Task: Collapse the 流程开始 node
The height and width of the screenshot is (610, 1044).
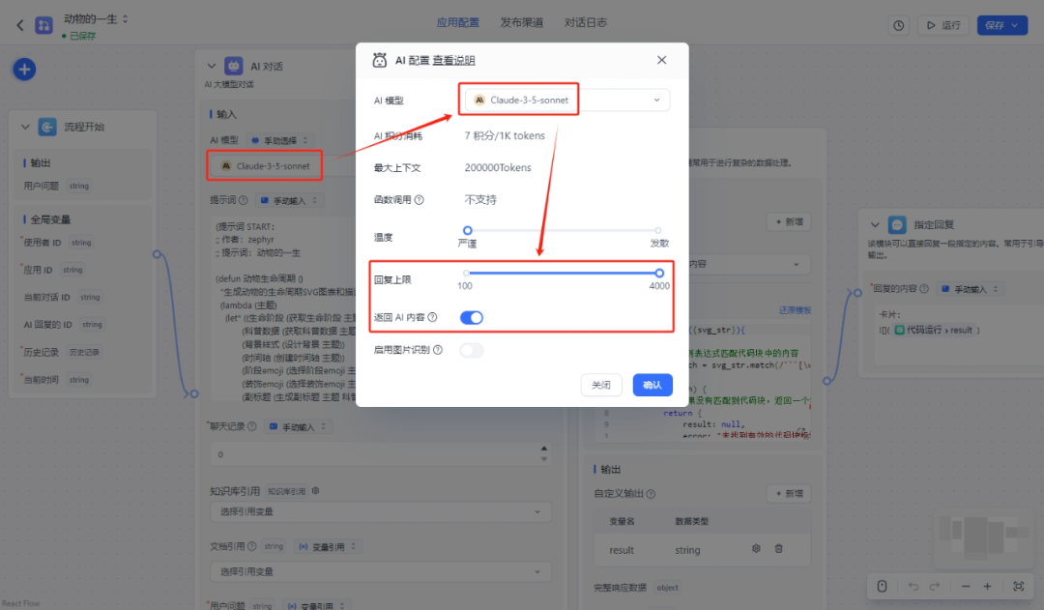Action: click(x=25, y=127)
